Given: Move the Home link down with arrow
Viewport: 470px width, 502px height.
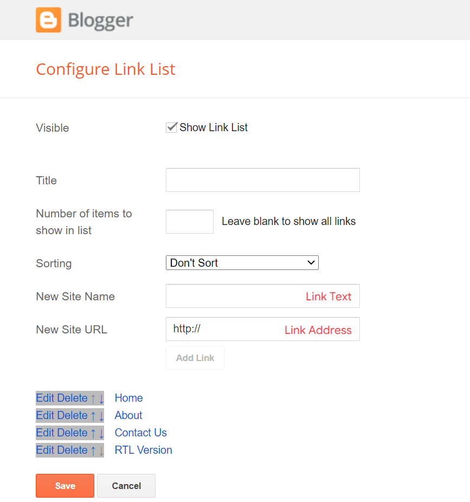Looking at the screenshot, I should 101,398.
